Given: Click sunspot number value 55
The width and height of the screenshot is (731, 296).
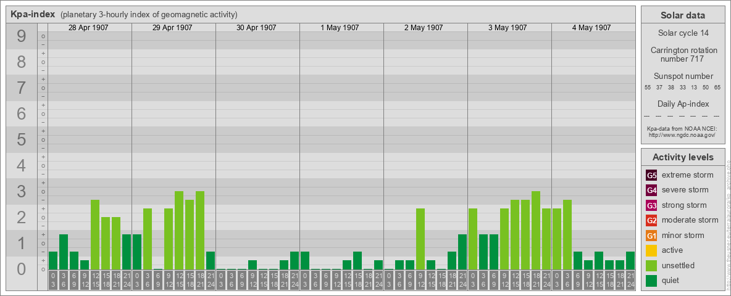Looking at the screenshot, I should pos(648,88).
